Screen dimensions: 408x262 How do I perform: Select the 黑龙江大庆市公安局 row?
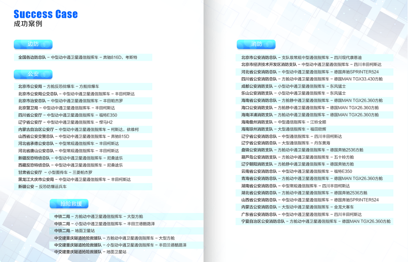(83, 179)
